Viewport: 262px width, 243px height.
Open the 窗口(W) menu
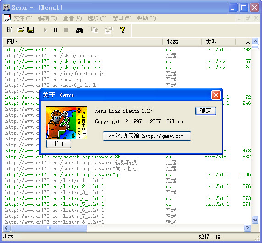pos(122,18)
